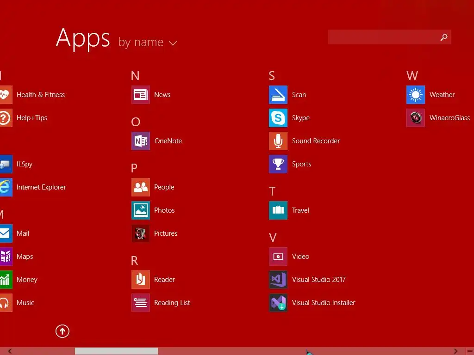
Task: Click the 'Health & Fitness' label
Action: [41, 95]
